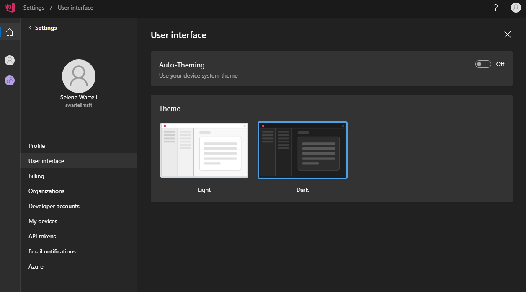The height and width of the screenshot is (292, 526).
Task: Click the Theme section heading
Action: (170, 109)
